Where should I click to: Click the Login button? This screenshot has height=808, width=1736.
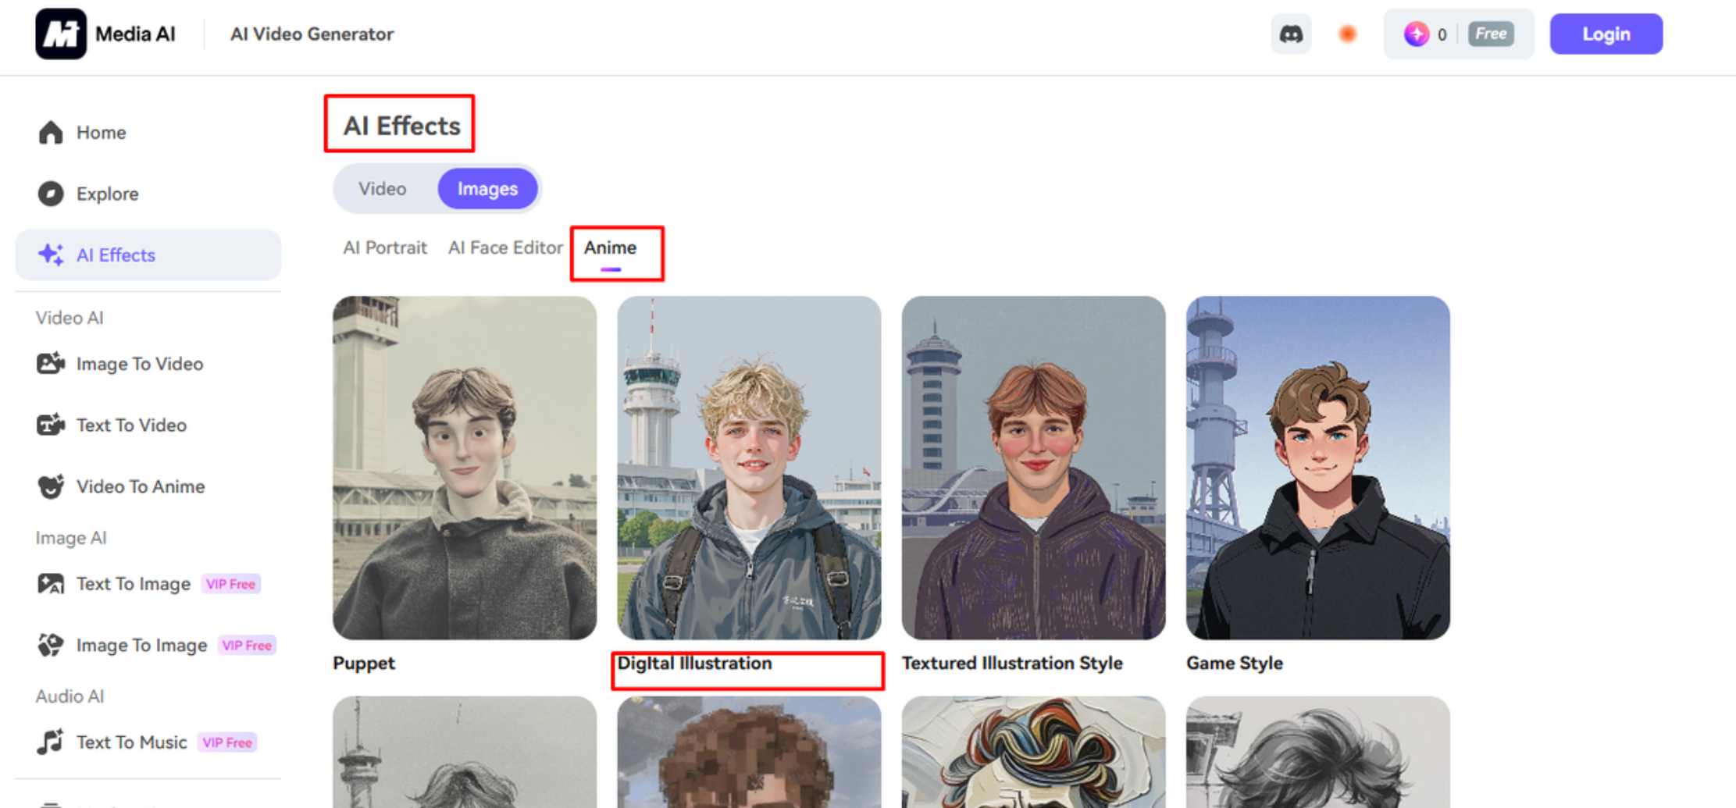click(1606, 34)
